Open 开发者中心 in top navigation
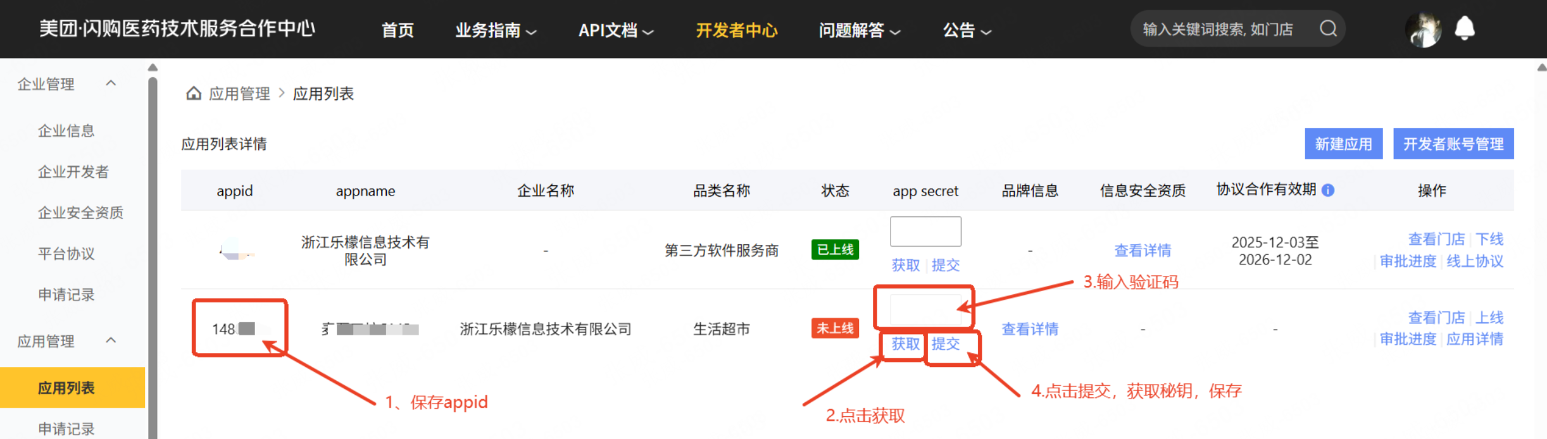The image size is (1547, 439). tap(737, 30)
